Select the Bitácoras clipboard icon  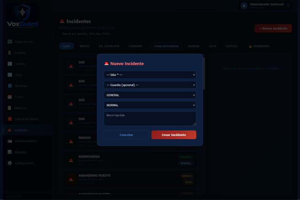[9, 108]
